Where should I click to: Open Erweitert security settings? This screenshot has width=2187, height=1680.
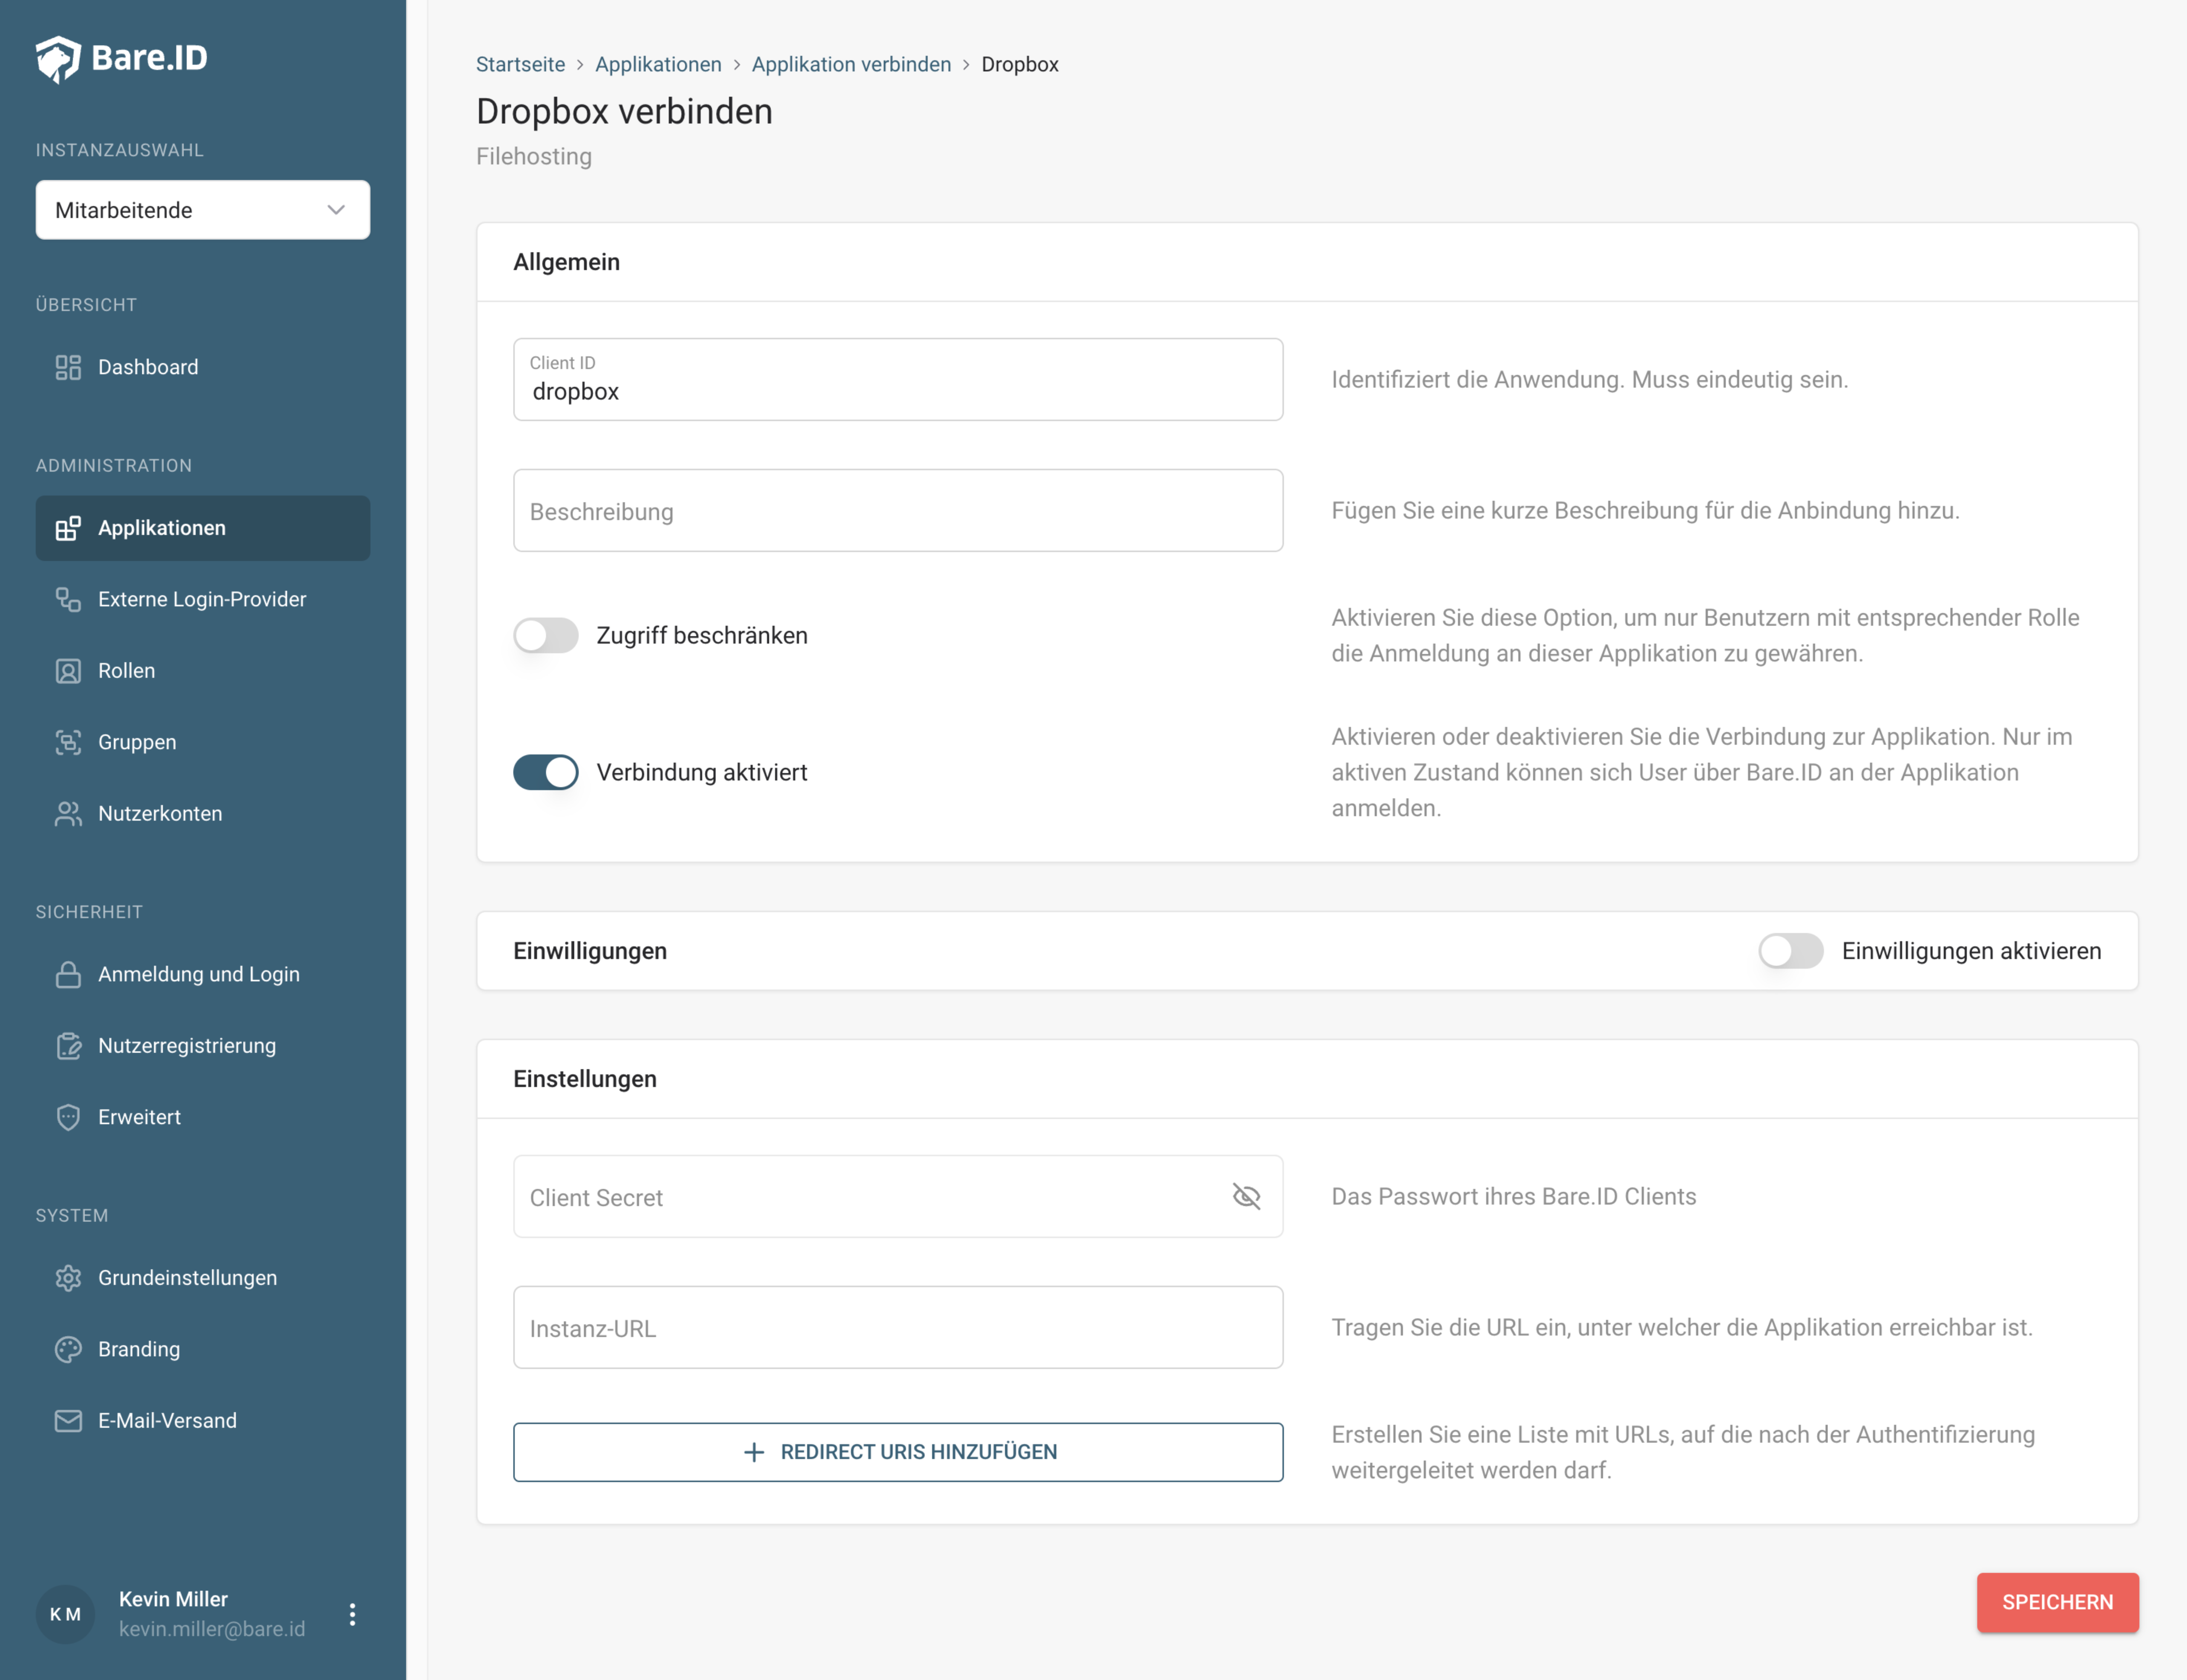pos(203,1117)
